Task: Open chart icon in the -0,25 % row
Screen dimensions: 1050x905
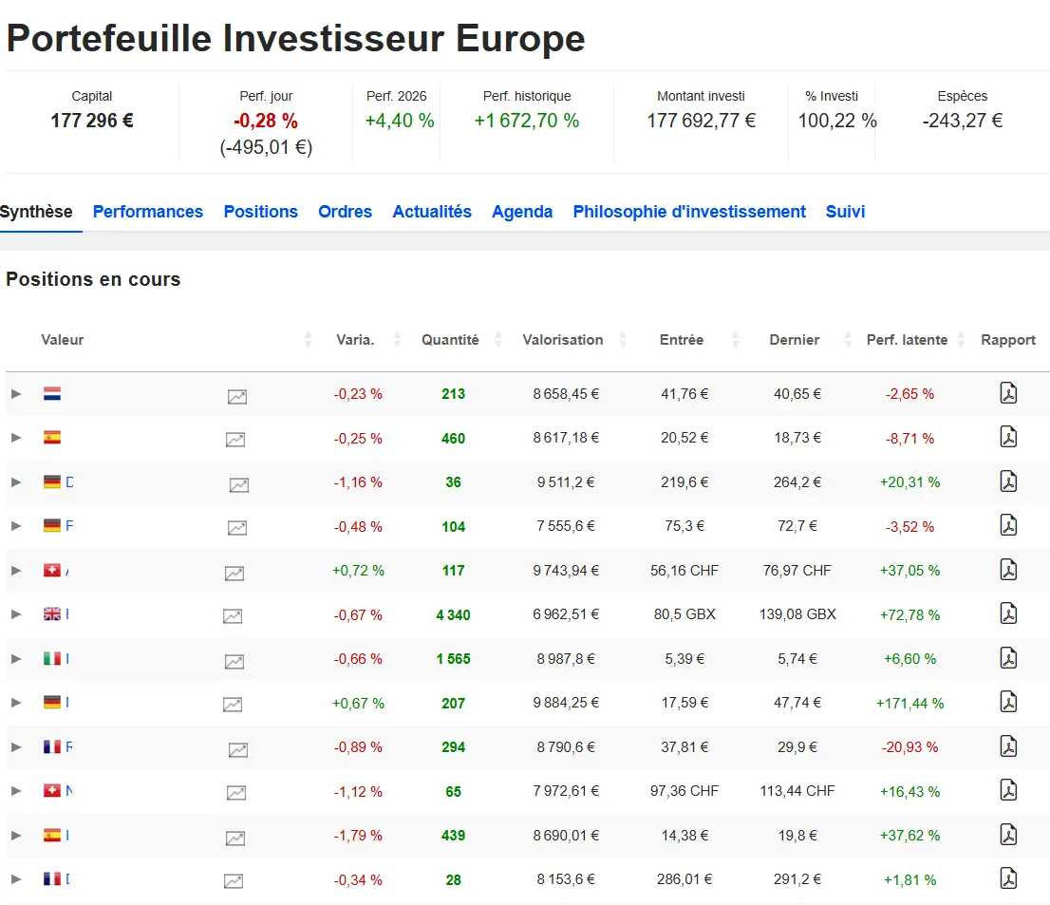Action: coord(235,440)
